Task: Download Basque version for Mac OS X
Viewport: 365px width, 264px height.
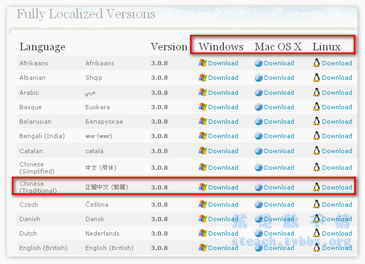Action: pyautogui.click(x=279, y=107)
